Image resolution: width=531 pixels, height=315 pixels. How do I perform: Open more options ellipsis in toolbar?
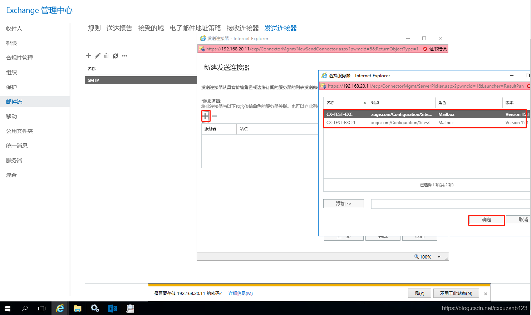point(125,56)
